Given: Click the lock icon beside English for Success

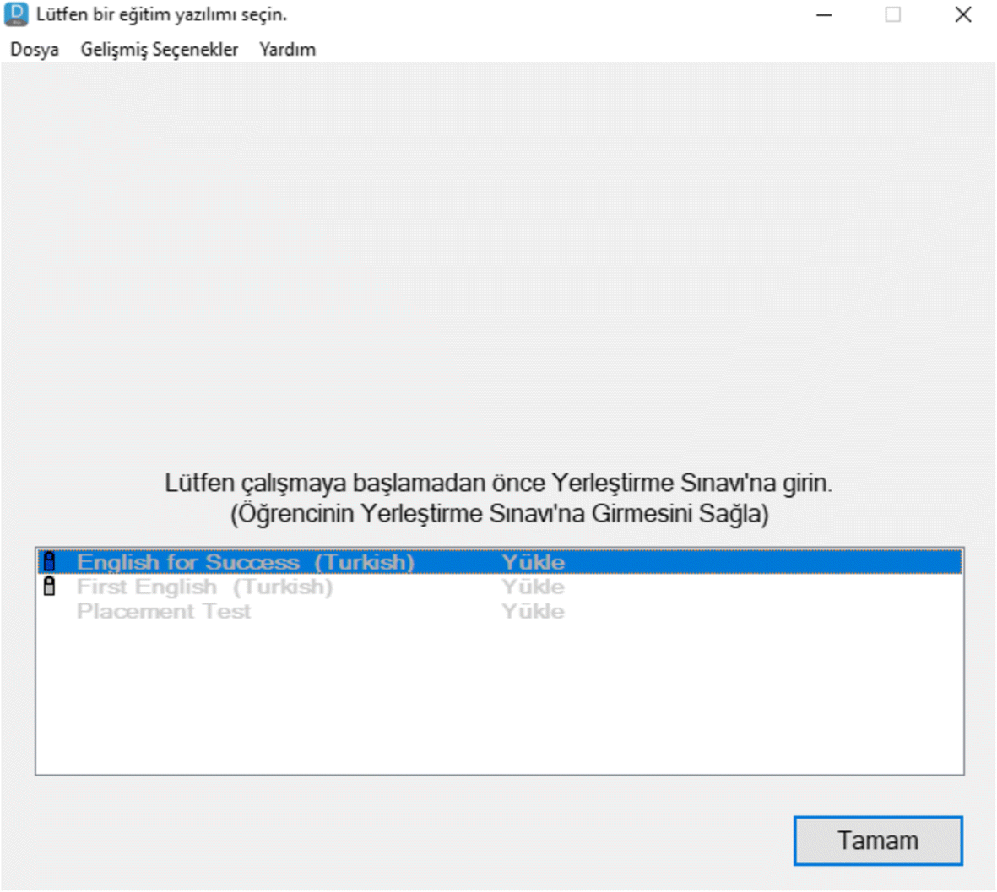Looking at the screenshot, I should [x=50, y=561].
